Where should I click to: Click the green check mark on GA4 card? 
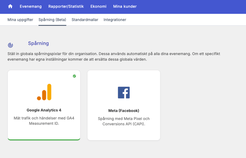(75, 76)
